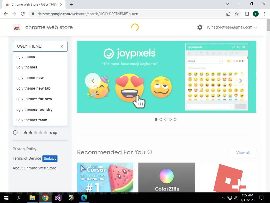270x203 pixels.
Task: Select suggestion "ugly theme new tab"
Action: 40,88
